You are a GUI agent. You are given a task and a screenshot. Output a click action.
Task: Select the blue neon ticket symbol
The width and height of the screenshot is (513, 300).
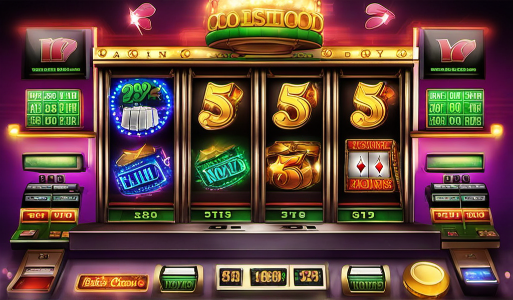coord(142,169)
